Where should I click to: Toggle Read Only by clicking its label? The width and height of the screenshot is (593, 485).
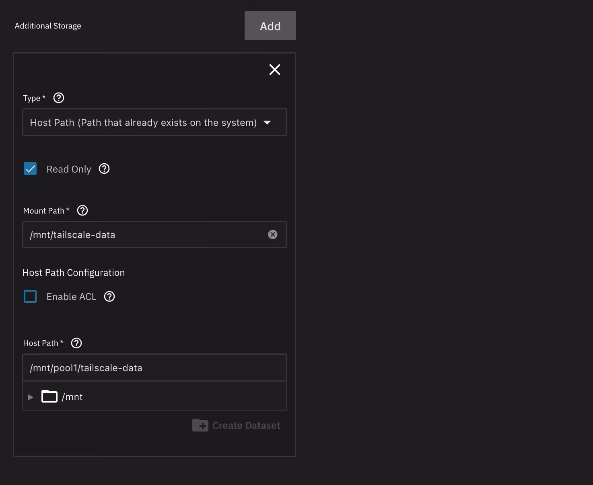point(69,169)
